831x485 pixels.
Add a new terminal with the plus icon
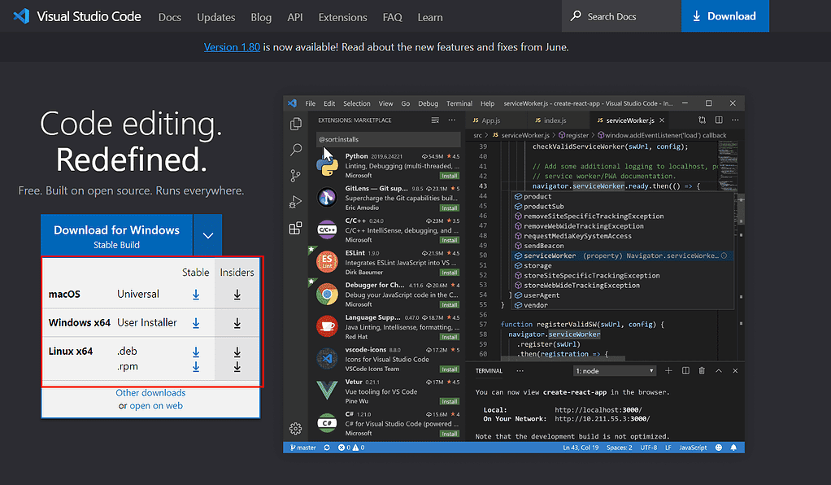tap(668, 370)
